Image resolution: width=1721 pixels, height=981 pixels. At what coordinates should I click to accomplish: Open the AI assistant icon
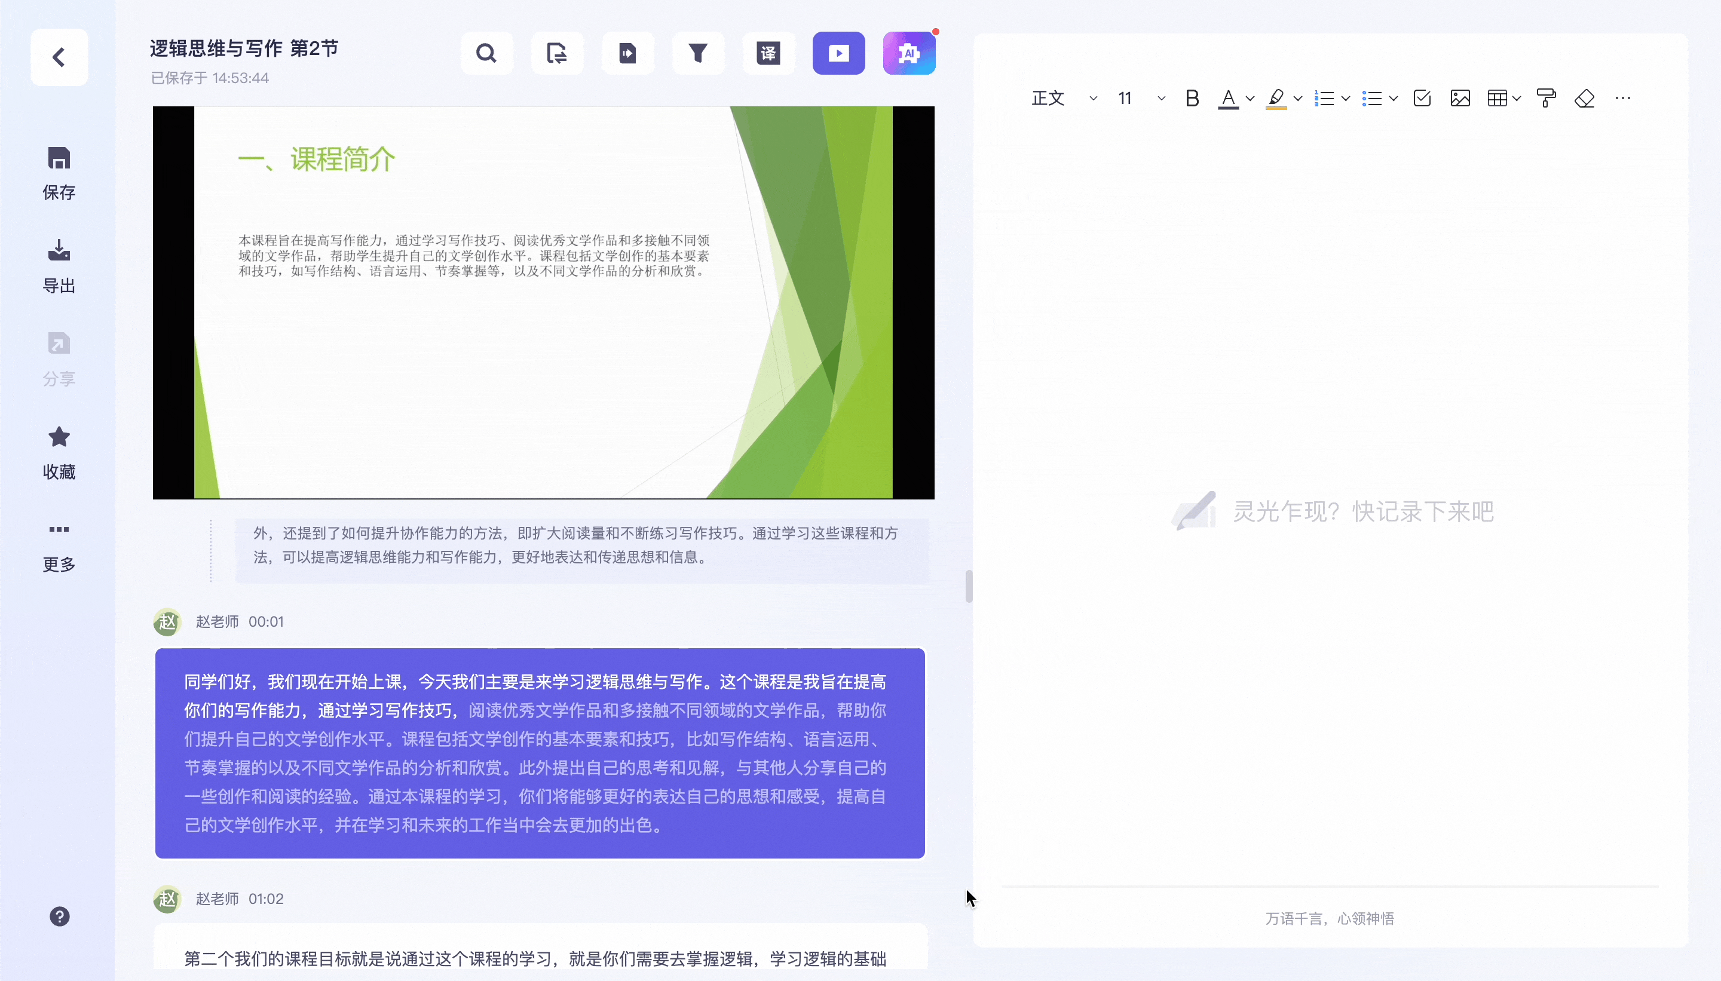tap(908, 53)
